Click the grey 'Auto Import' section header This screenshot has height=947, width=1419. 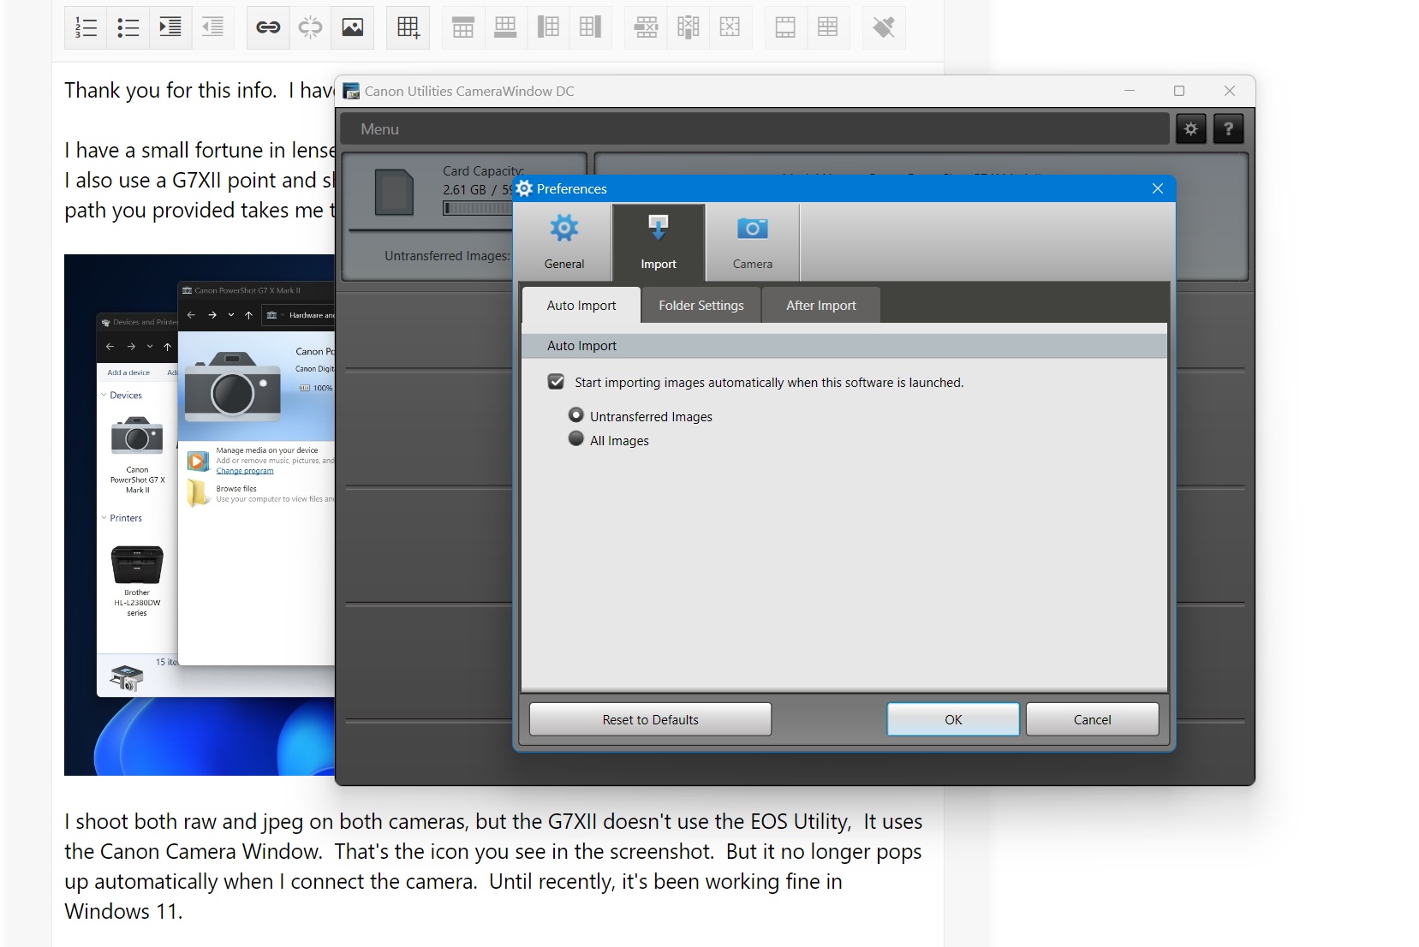tap(844, 346)
